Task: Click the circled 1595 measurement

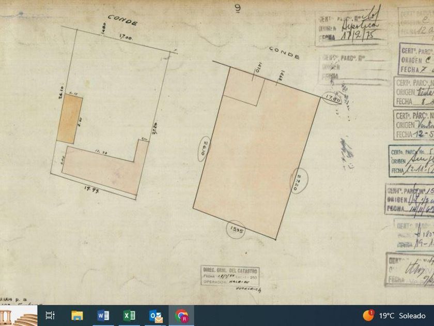Action: click(x=235, y=229)
